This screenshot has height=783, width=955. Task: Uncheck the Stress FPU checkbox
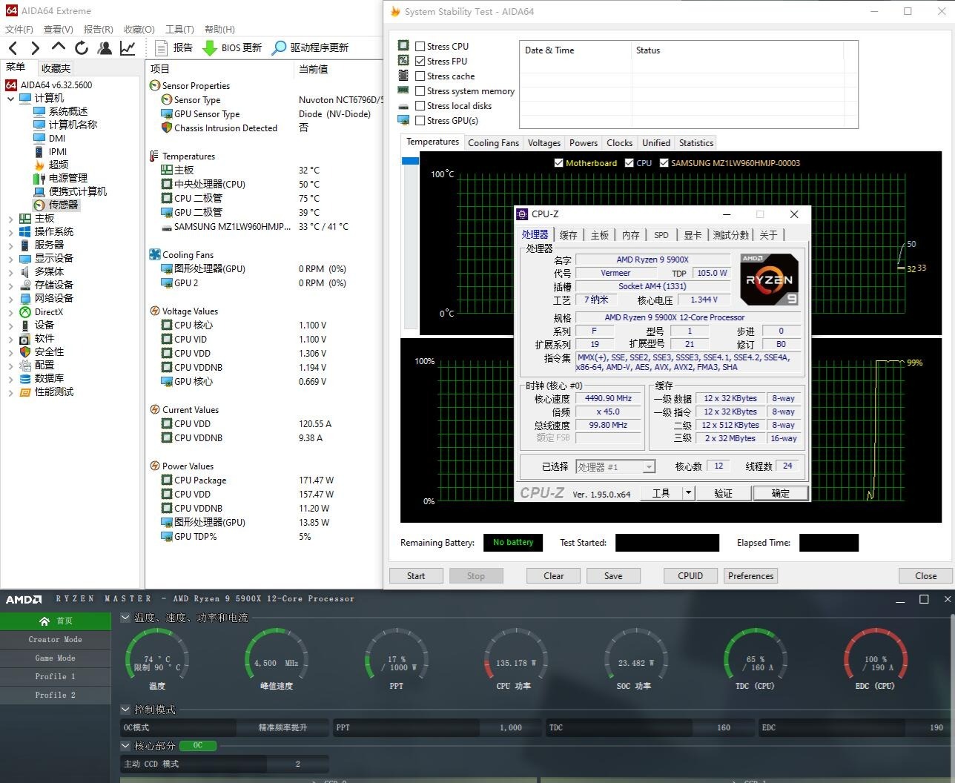(x=420, y=62)
